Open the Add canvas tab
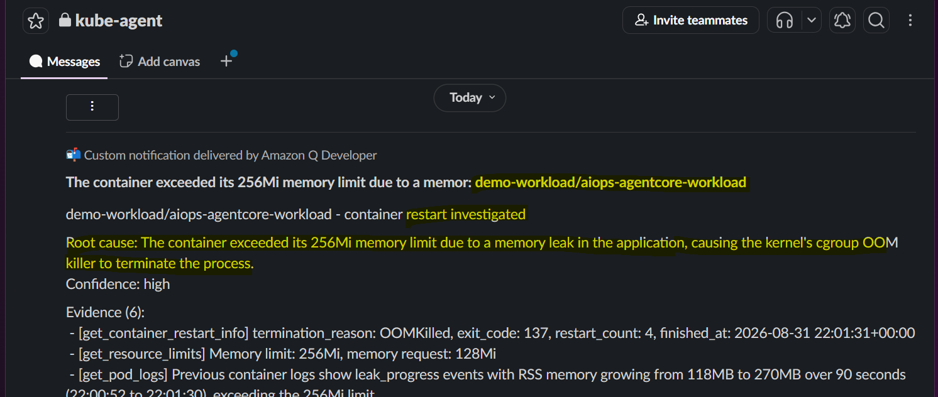 pos(160,62)
